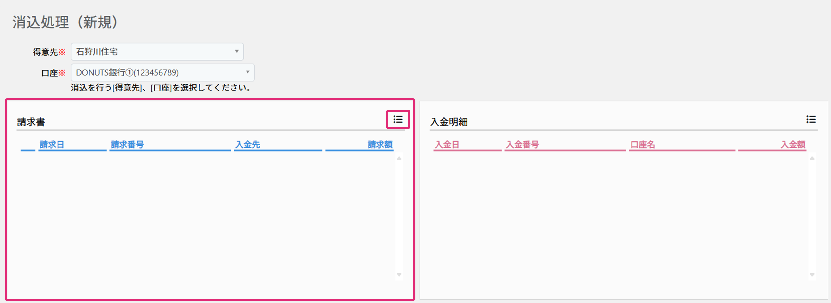831x303 pixels.
Task: Click scroll-down arrow in 請求書 list
Action: click(399, 275)
